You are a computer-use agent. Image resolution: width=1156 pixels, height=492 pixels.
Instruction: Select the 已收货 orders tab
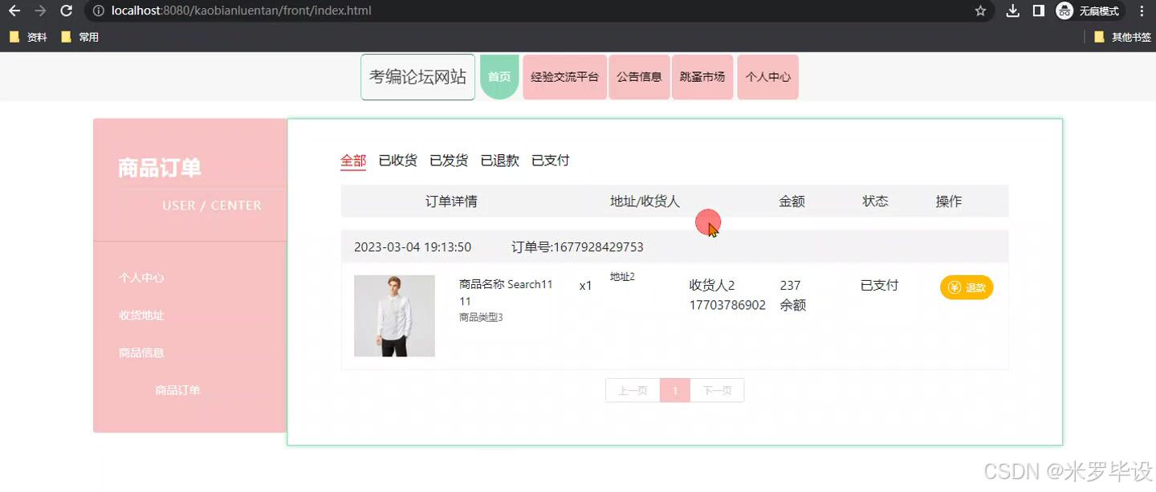click(398, 161)
